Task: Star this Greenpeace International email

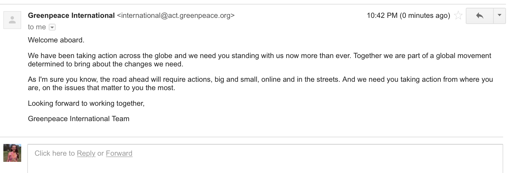Action: click(x=458, y=16)
